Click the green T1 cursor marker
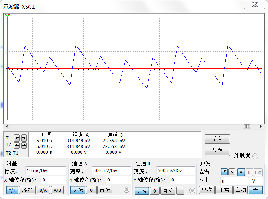The width and height of the screenshot is (268, 199). (7, 15)
